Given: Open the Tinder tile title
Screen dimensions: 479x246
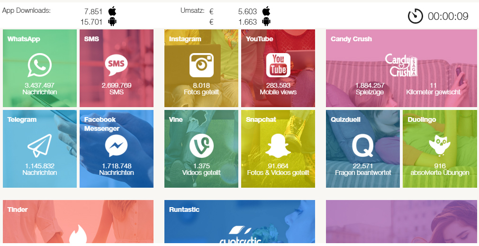Looking at the screenshot, I should (x=18, y=210).
